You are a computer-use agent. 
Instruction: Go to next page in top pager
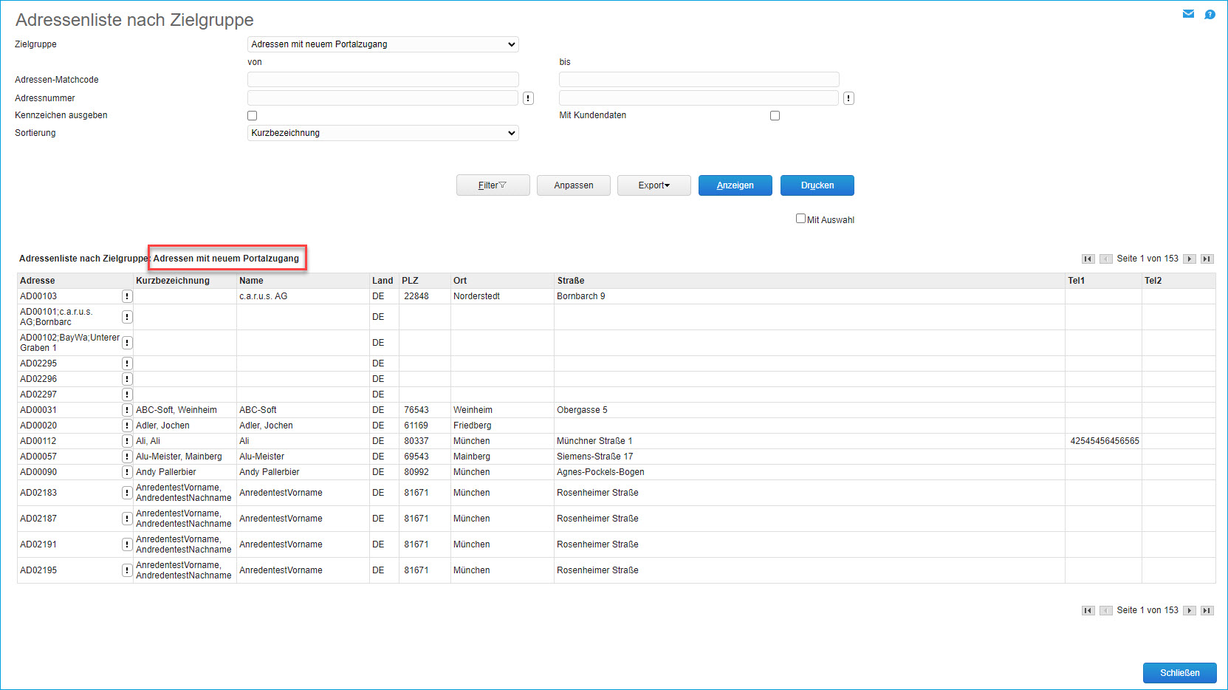pyautogui.click(x=1189, y=259)
